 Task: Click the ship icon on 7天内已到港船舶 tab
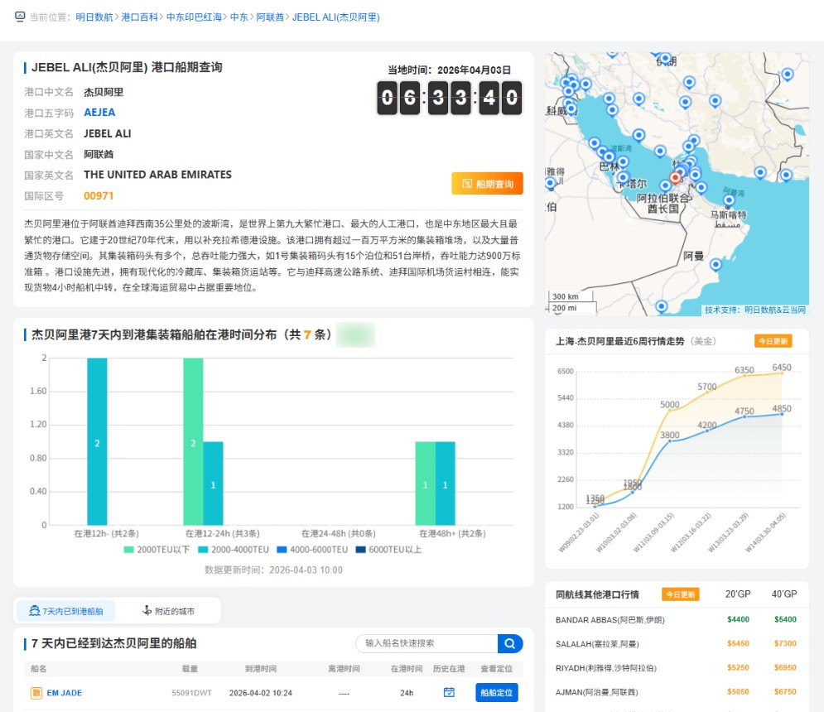click(34, 612)
